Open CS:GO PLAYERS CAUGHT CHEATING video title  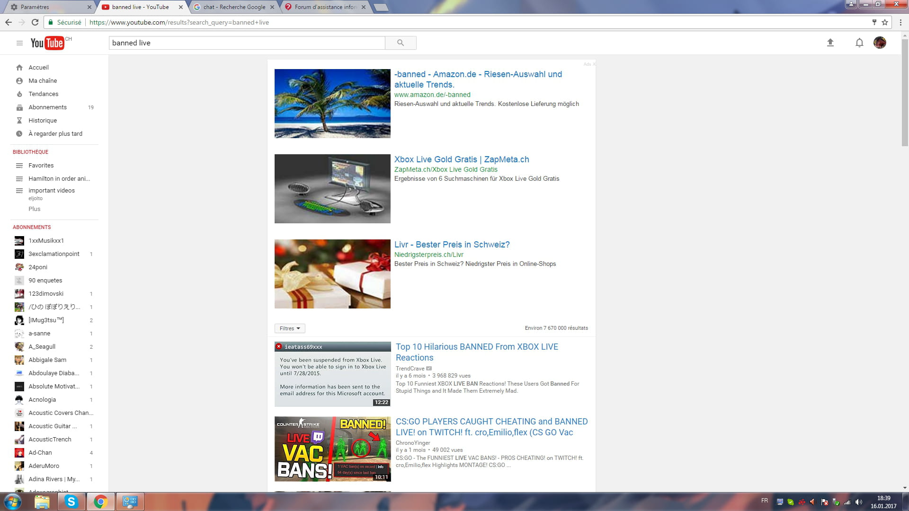pos(491,427)
